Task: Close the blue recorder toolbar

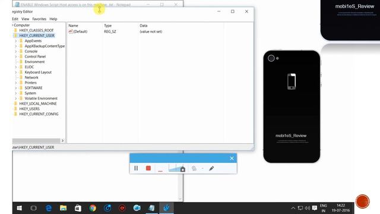Action: click(x=232, y=158)
